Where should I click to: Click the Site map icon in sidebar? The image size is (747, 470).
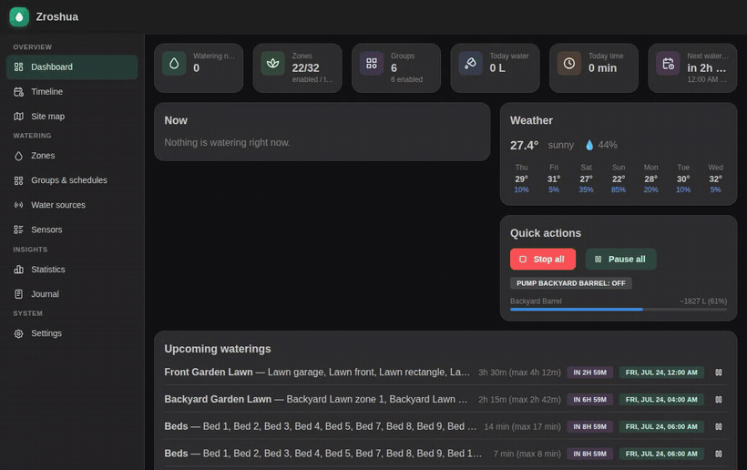18,117
